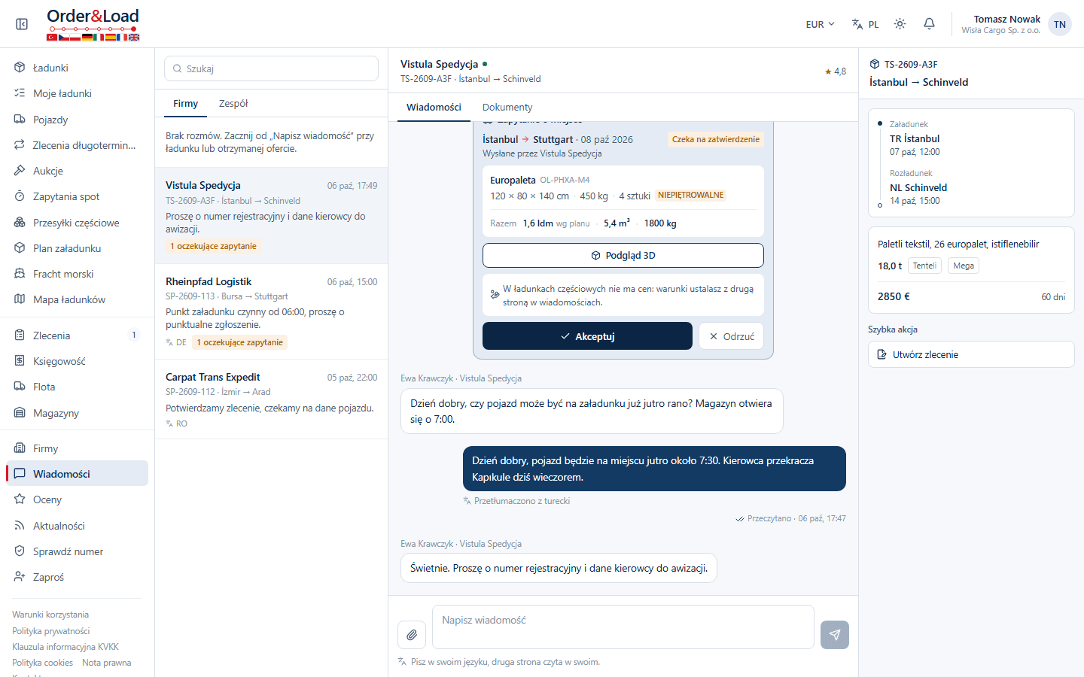Go to Moje ładunki
Viewport: 1084px width, 677px height.
coord(76,93)
